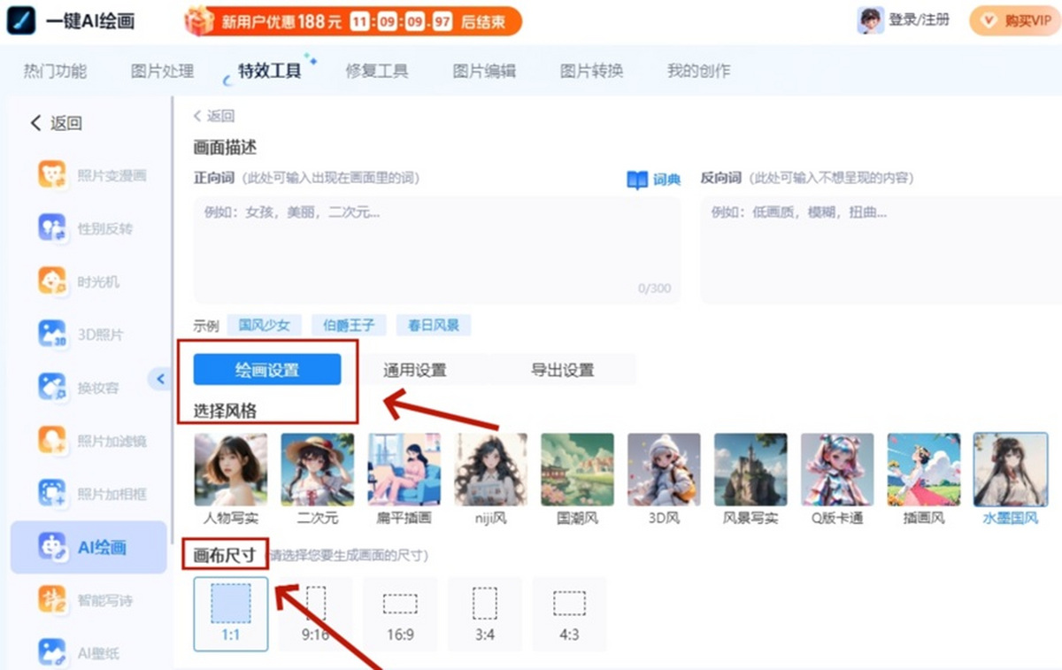
Task: Launch the 3D照片 feature
Action: 88,335
